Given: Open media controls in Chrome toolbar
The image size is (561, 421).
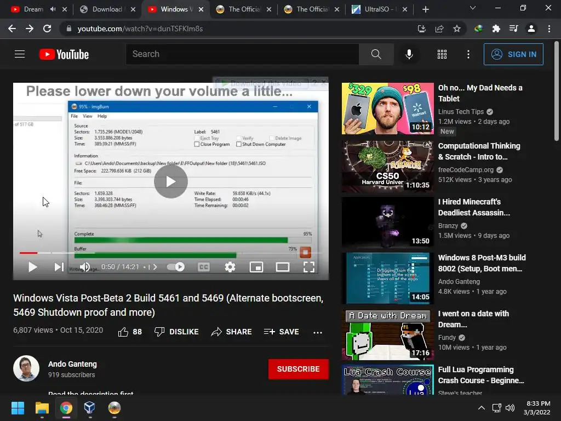Looking at the screenshot, I should (x=513, y=29).
